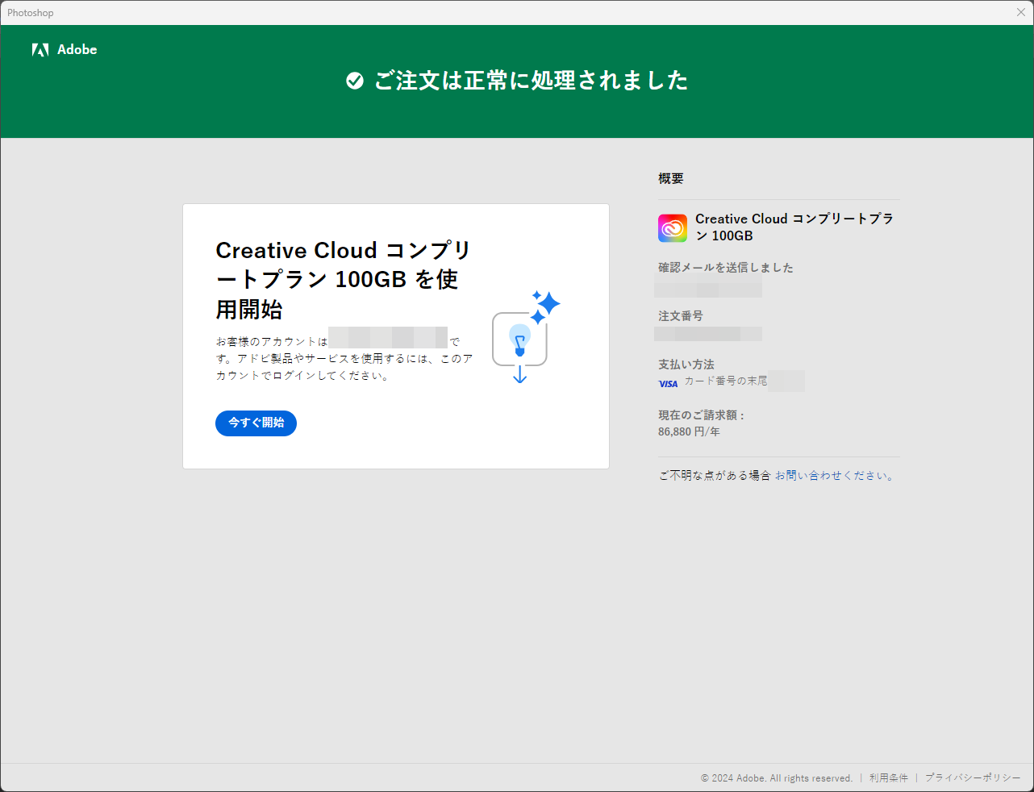Click the ご注文は正常に処理されました banner text
Image resolution: width=1034 pixels, height=792 pixels.
coord(531,81)
